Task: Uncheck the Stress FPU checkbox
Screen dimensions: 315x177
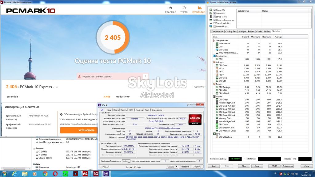Action: tap(214, 13)
